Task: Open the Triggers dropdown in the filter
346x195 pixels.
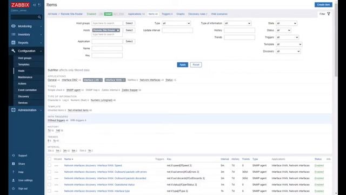Action: (x=287, y=37)
